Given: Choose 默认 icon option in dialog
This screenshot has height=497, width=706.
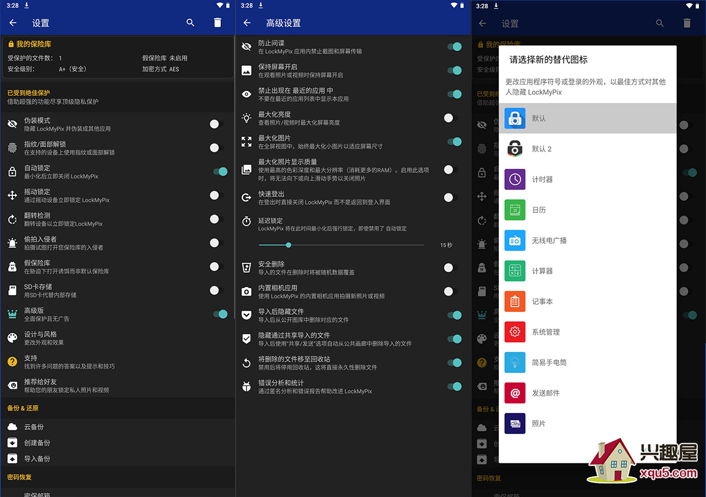Looking at the screenshot, I should point(588,118).
